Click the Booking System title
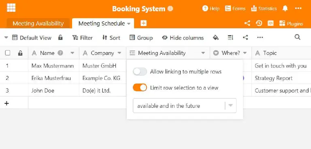Screen dimensions: 311x149 coord(138,9)
